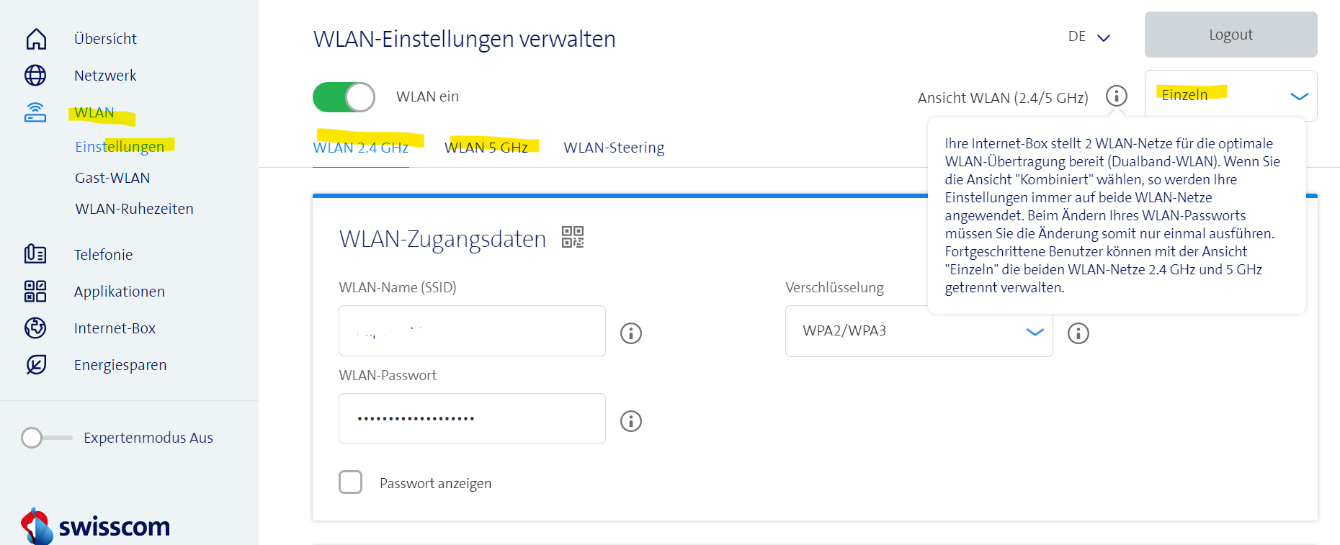Click the WLAN-Passwort input field

click(x=472, y=419)
